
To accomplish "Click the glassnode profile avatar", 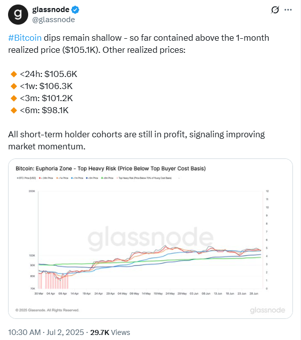I will pos(18,15).
